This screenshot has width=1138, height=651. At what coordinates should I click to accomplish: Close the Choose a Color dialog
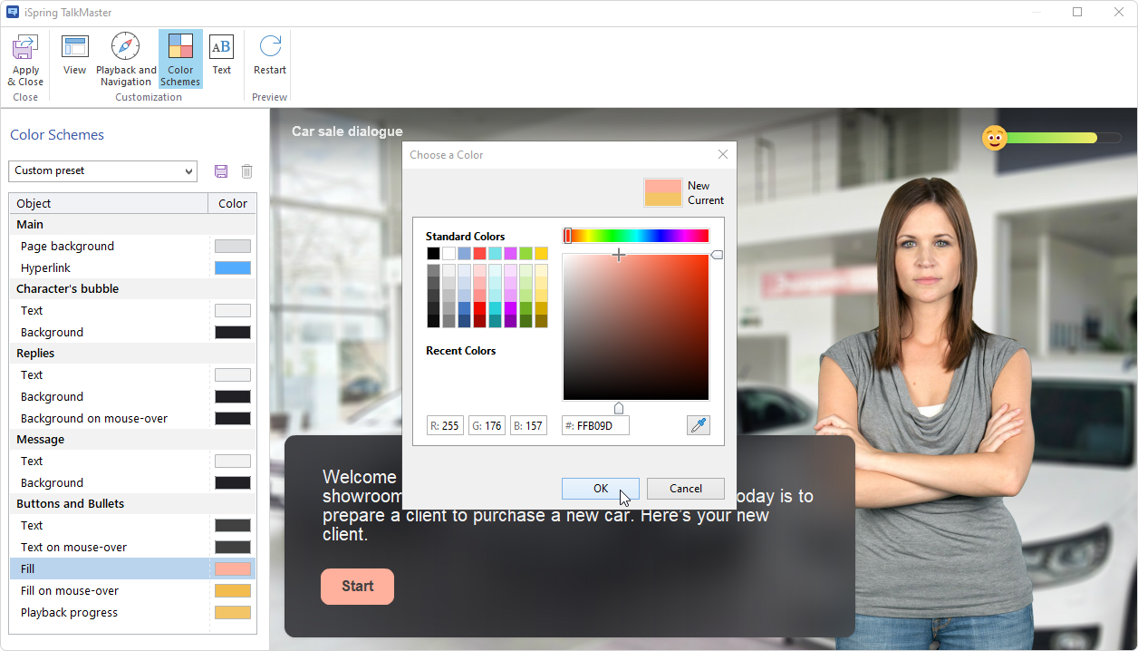(722, 154)
